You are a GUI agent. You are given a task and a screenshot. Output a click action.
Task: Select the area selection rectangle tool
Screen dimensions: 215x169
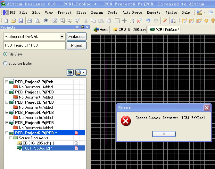tap(117, 21)
